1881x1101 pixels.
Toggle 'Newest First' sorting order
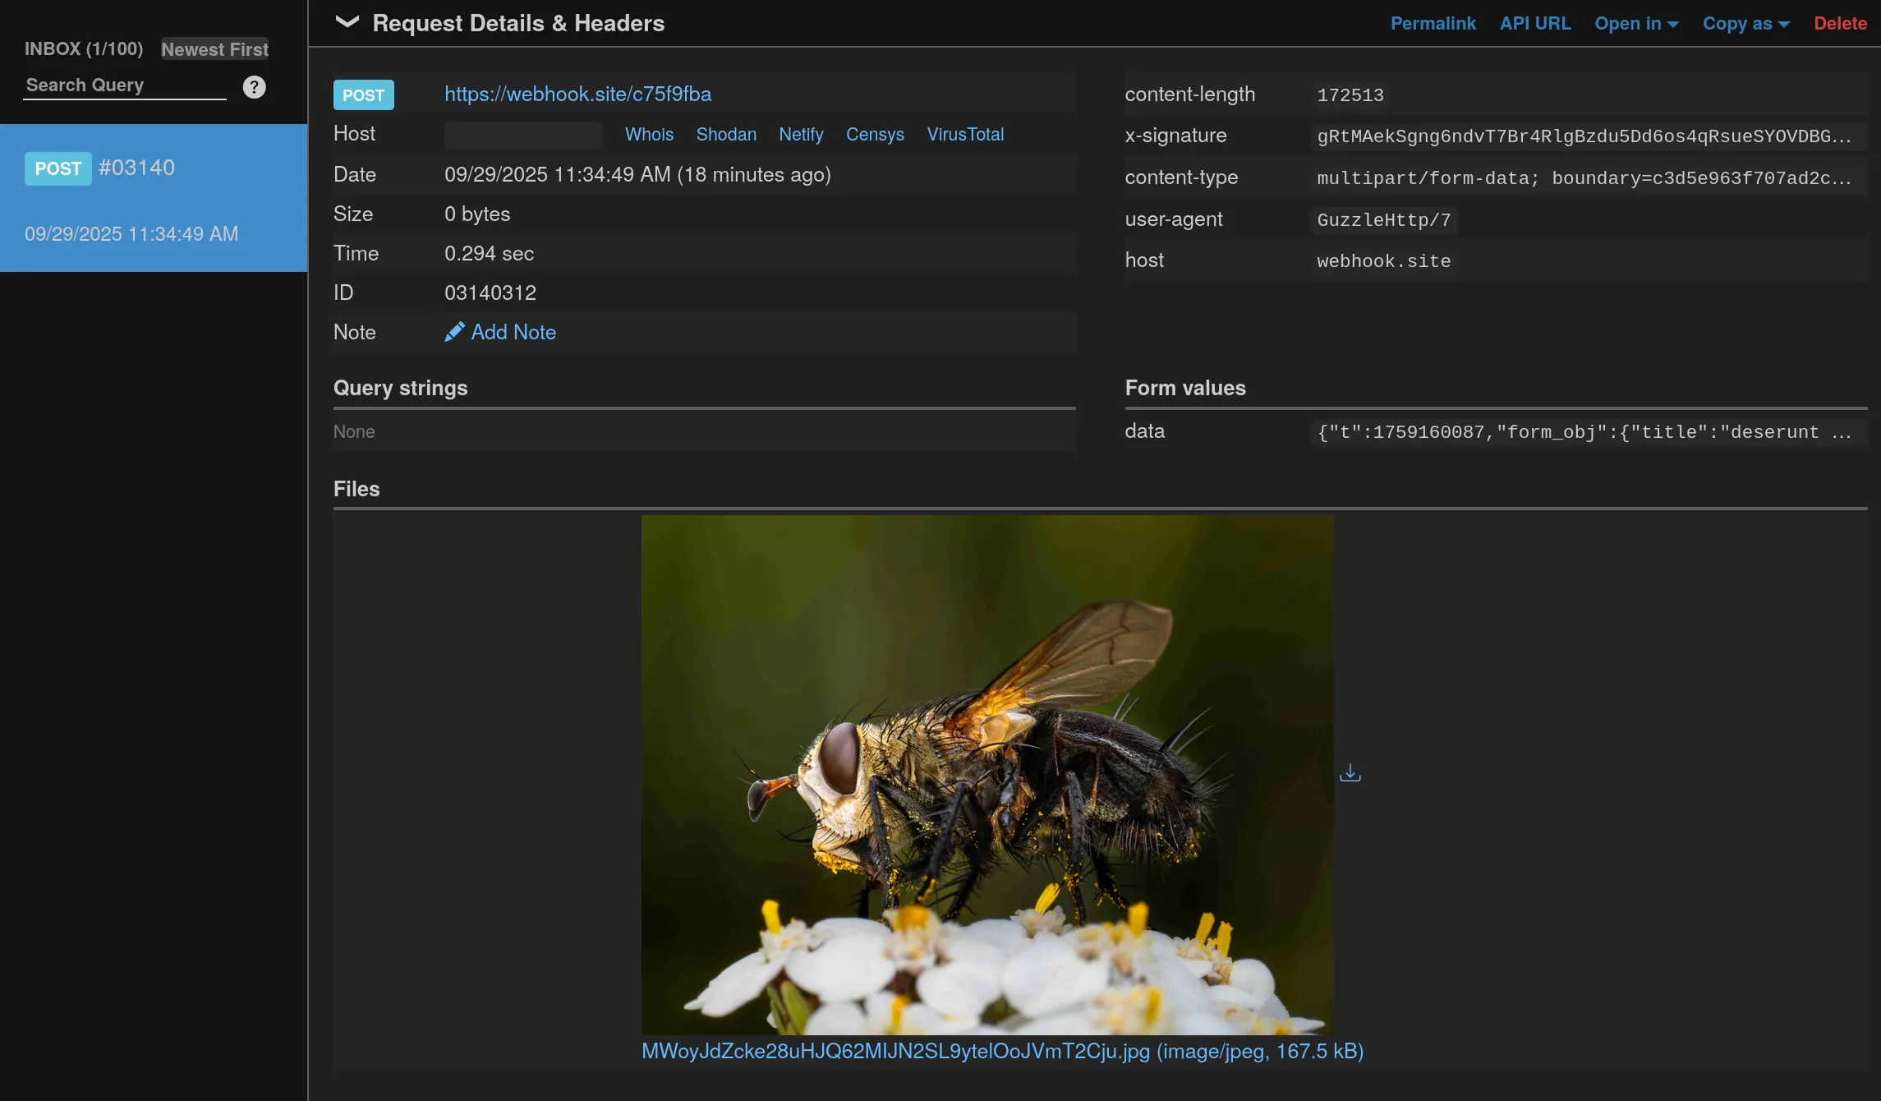pos(214,49)
